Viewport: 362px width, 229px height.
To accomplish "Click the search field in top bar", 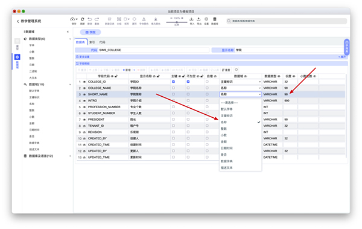I will [x=287, y=21].
